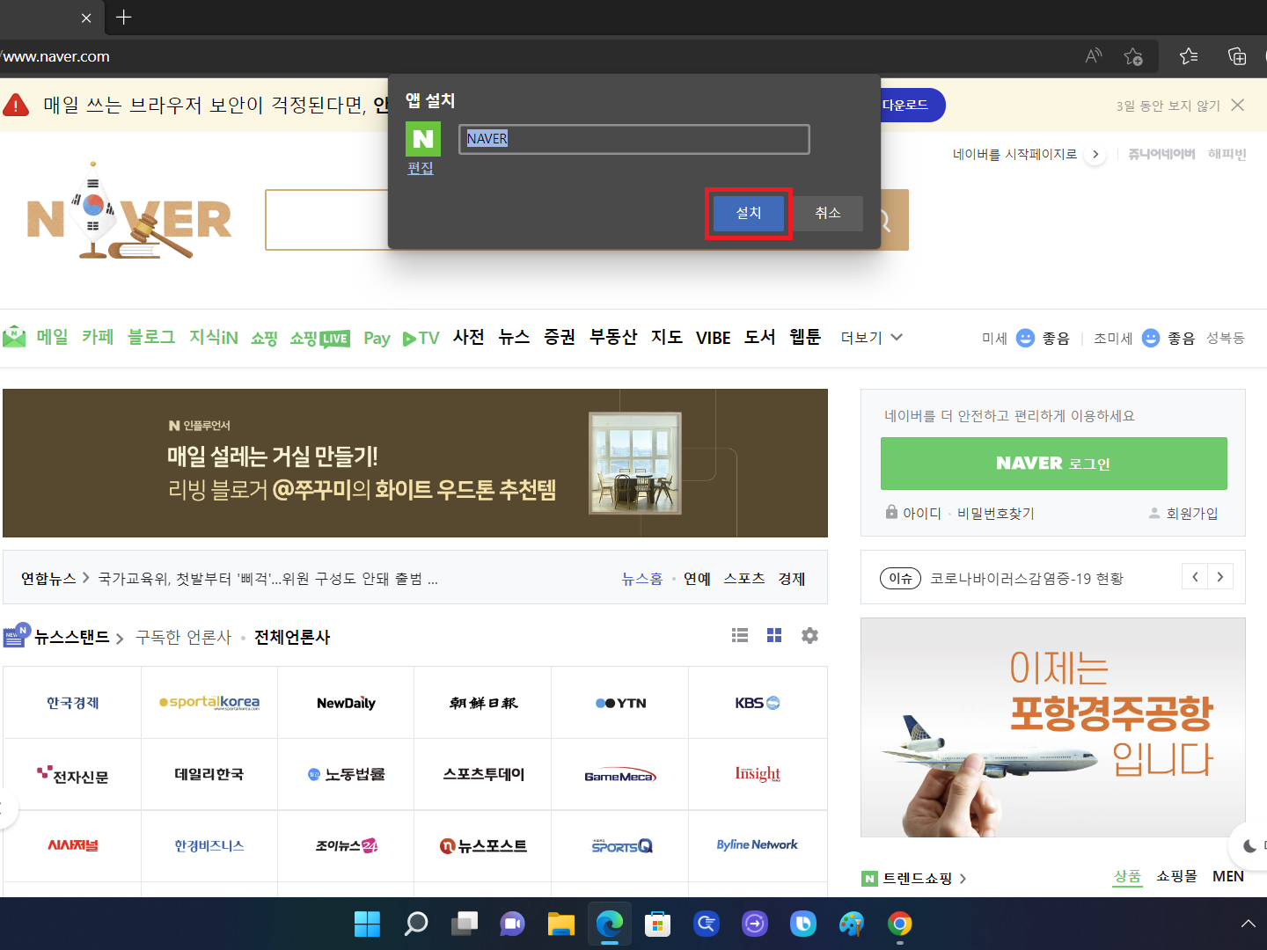
Task: Switch newsstand to grid view icon
Action: click(774, 635)
